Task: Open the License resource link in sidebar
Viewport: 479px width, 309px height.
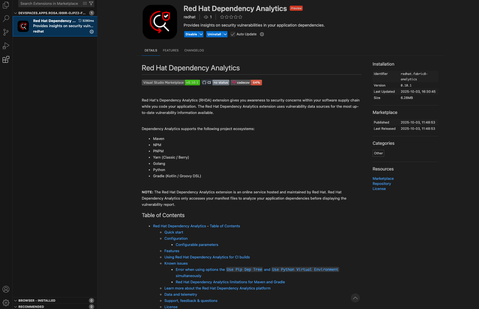Action: 379,189
